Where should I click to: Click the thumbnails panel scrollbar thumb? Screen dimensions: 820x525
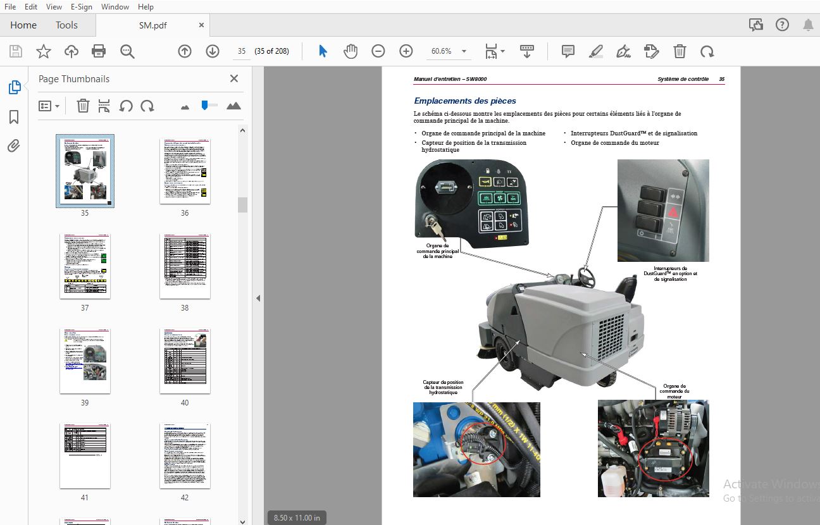coord(242,205)
